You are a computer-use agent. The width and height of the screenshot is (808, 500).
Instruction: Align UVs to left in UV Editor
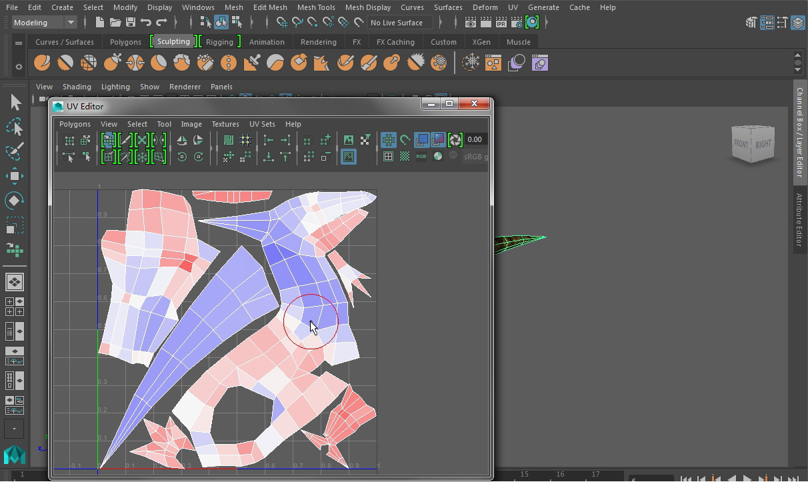(x=268, y=140)
